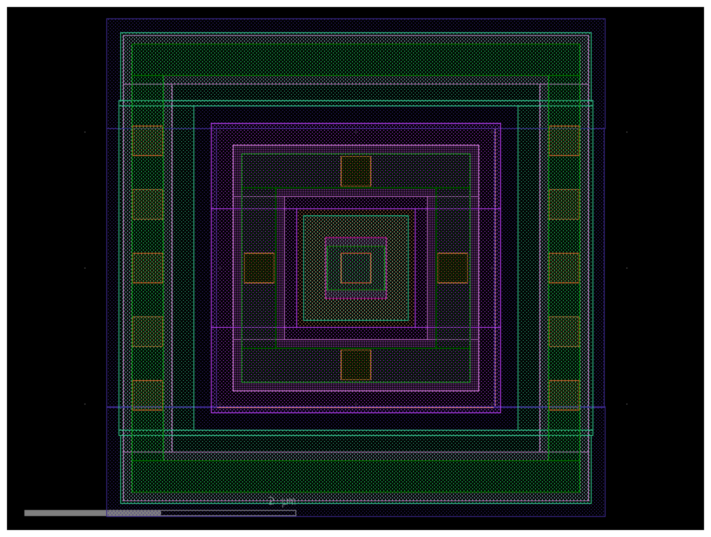Click the wide green bar at the bottom
The width and height of the screenshot is (711, 537).
[x=356, y=476]
